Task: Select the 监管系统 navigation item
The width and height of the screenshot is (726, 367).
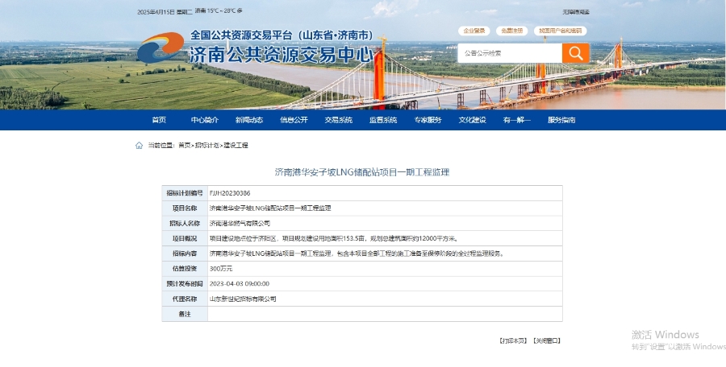Action: click(x=383, y=120)
